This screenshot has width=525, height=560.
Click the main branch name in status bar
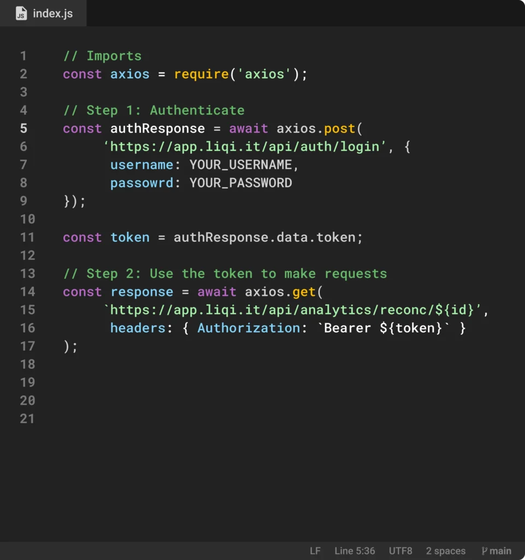tap(500, 551)
